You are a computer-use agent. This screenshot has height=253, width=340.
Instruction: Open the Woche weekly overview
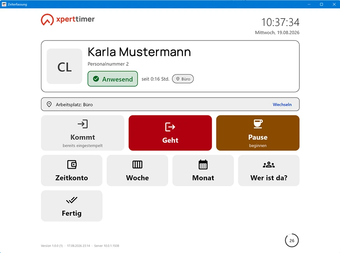coord(137,171)
